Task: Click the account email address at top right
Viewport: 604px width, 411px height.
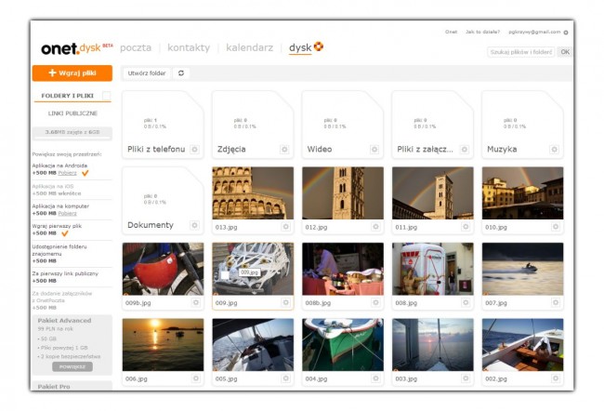Action: click(x=534, y=32)
